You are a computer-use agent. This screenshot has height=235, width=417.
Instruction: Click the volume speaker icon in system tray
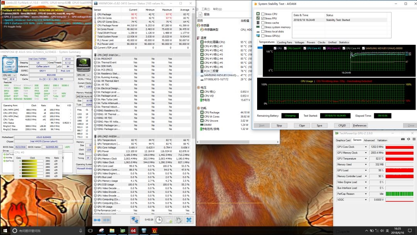click(x=382, y=230)
